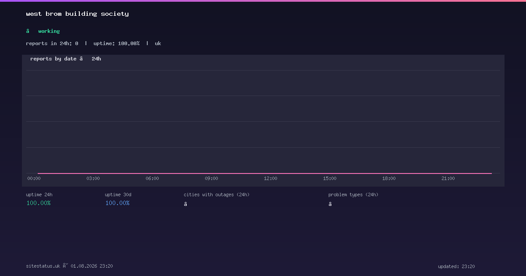This screenshot has height=276, width=526.
Task: Click the 'west brom building society' title
Action: 78,14
